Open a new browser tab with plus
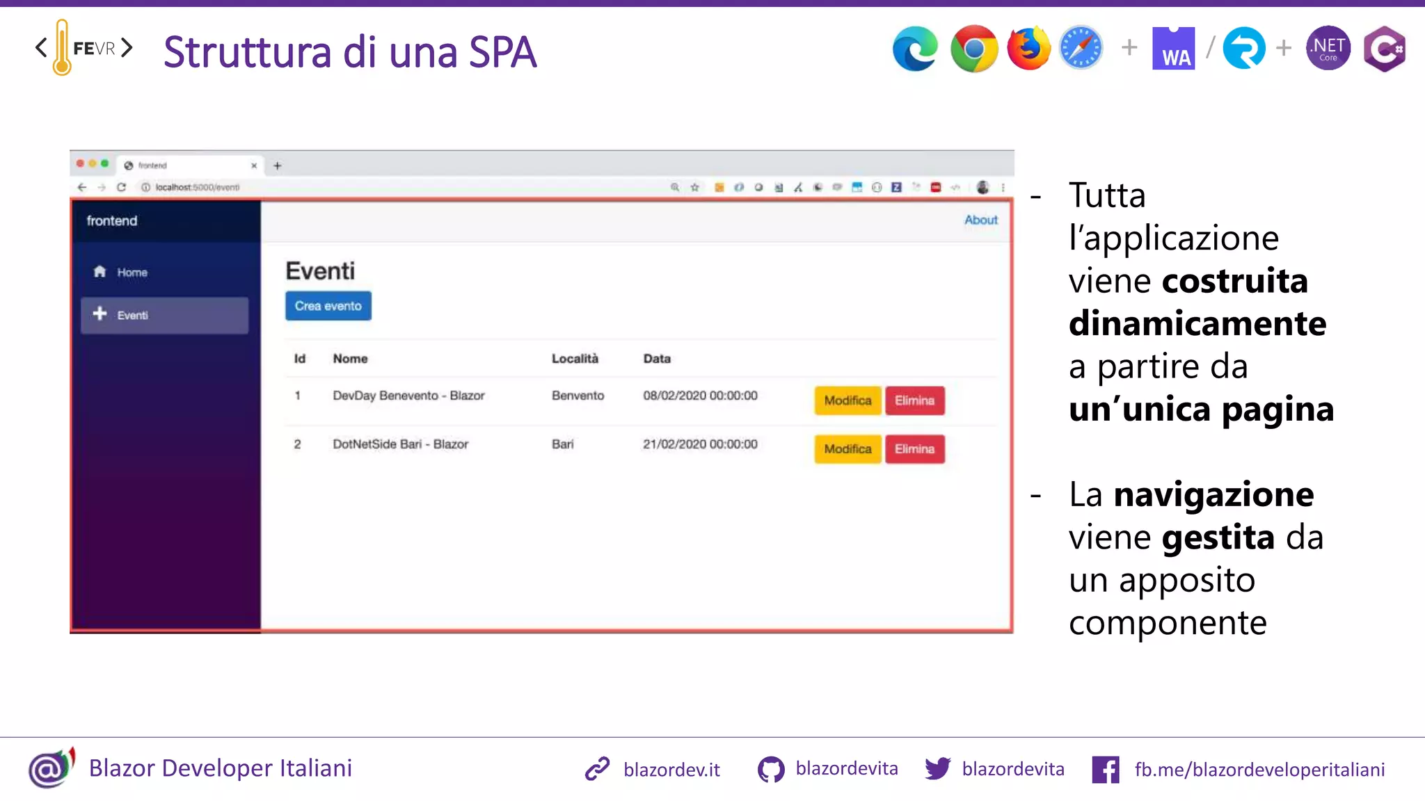The image size is (1425, 801). tap(277, 165)
